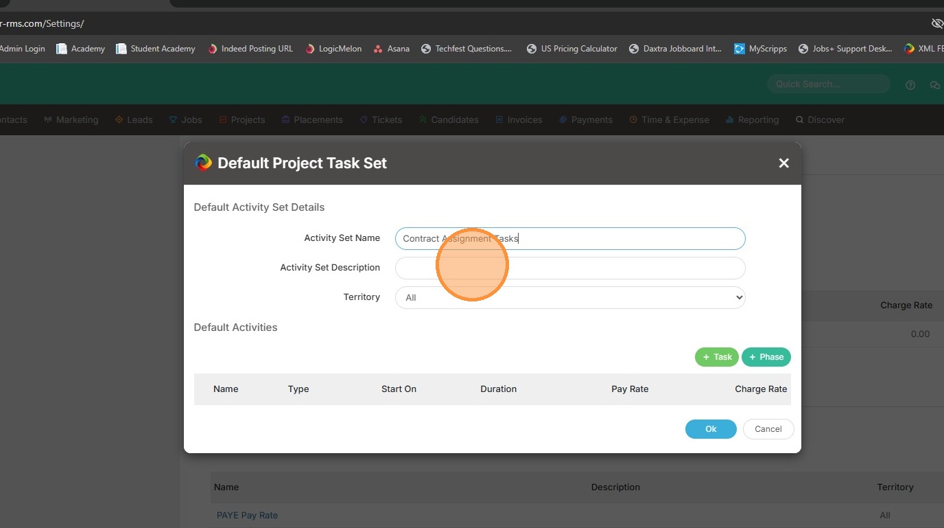Screen dimensions: 944x528
Task: Open Time & Expense section
Action: pos(670,119)
